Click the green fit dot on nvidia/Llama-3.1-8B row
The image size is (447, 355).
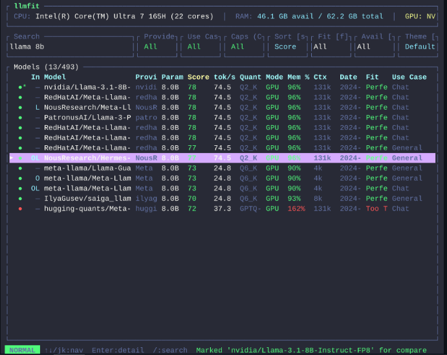[x=20, y=87]
